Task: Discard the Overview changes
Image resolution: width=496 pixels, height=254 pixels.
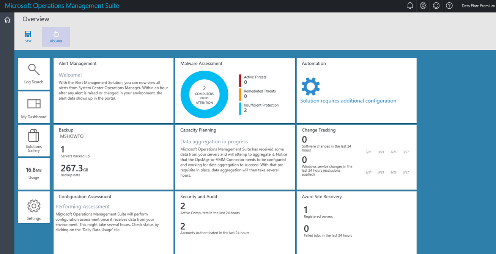Action: 56,37
